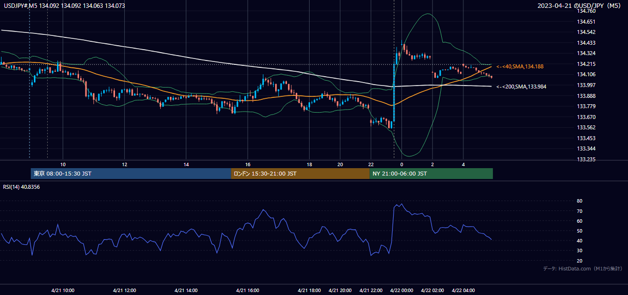Select the 2023-04-21 のUSD/JPY (M5) title
This screenshot has height=295, width=628.
[x=580, y=6]
